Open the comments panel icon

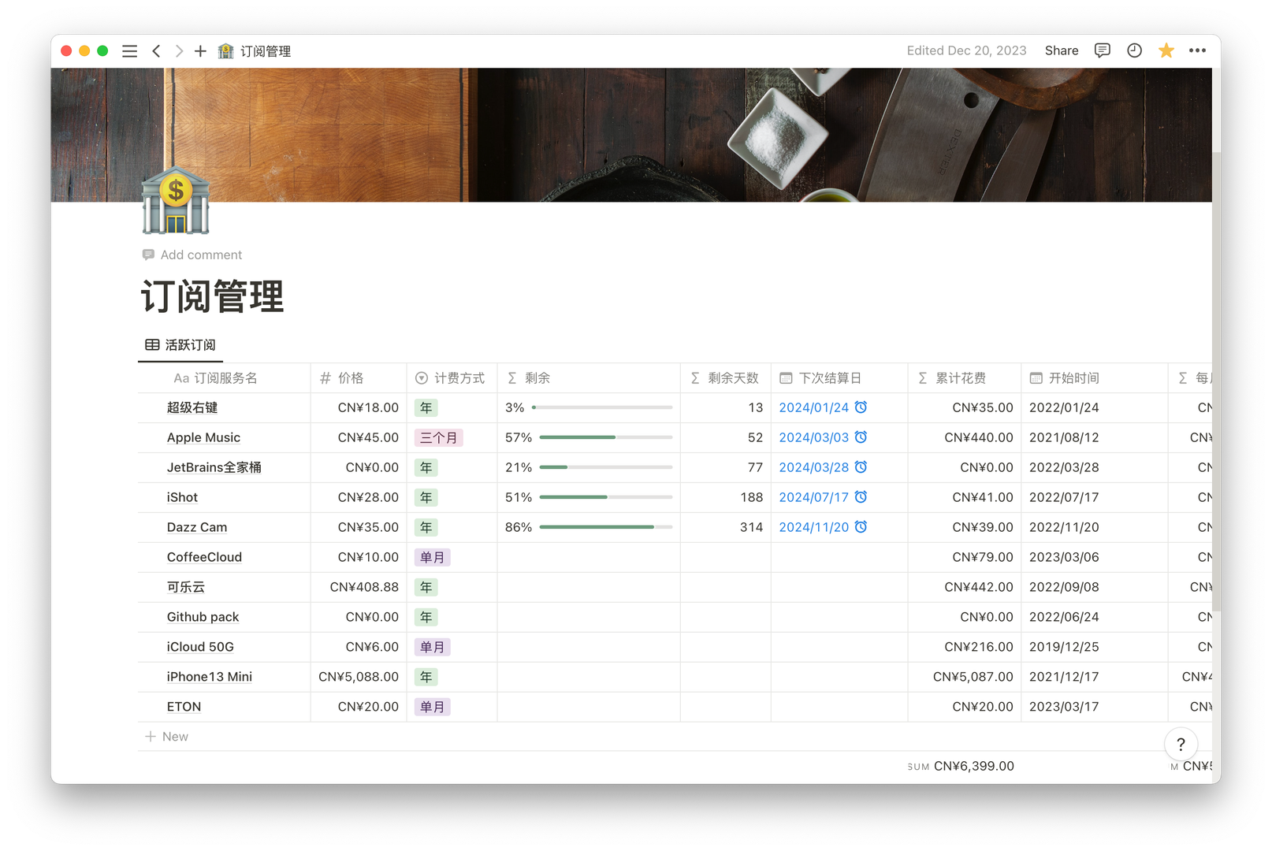pos(1102,50)
